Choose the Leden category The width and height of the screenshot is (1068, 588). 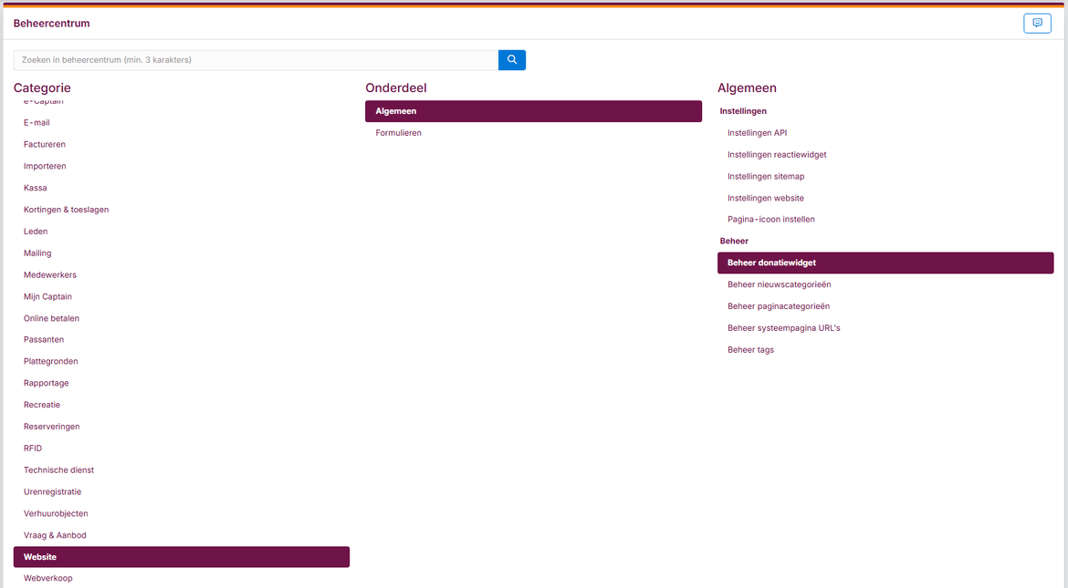(36, 232)
